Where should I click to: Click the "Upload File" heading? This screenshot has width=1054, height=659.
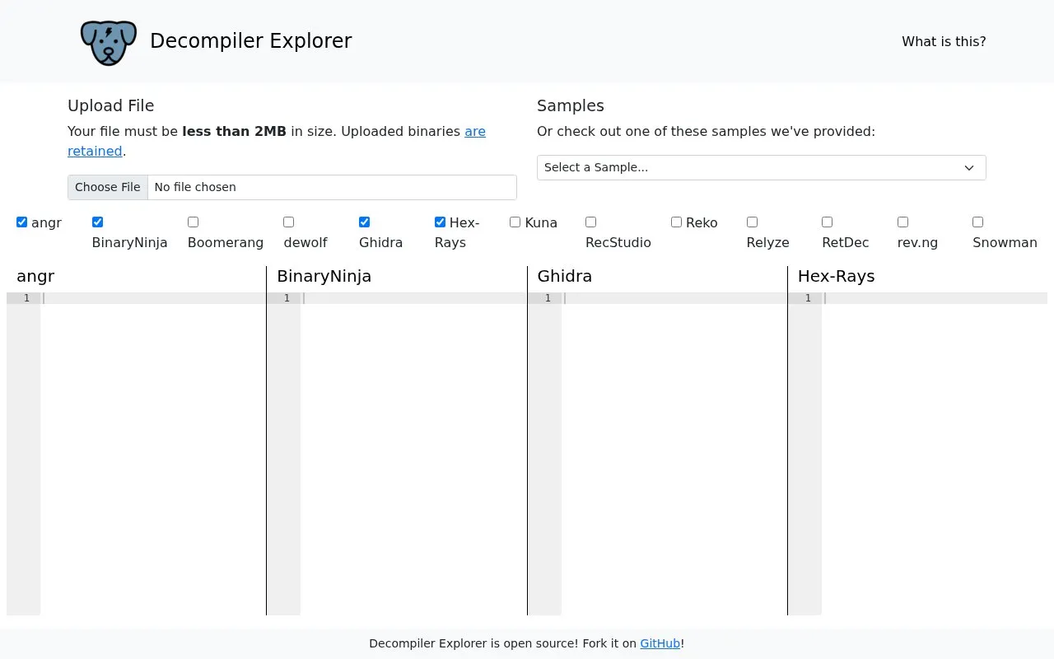coord(111,105)
